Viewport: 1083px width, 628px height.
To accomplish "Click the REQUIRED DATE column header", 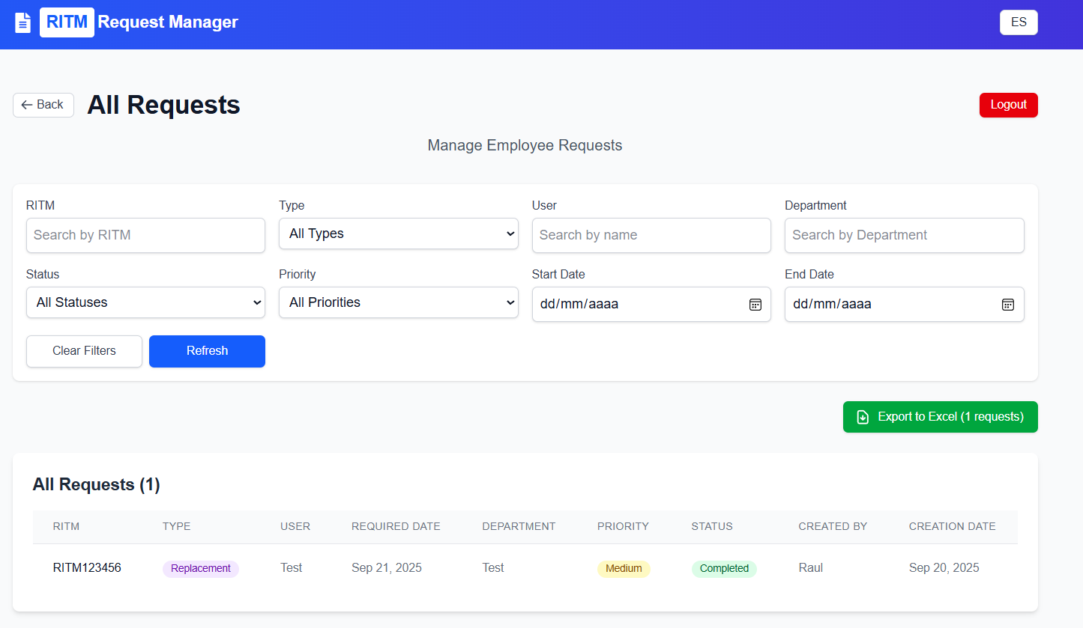I will (396, 526).
